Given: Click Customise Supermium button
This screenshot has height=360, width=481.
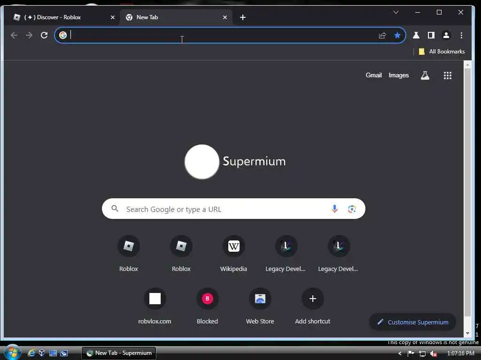Looking at the screenshot, I should [412, 322].
